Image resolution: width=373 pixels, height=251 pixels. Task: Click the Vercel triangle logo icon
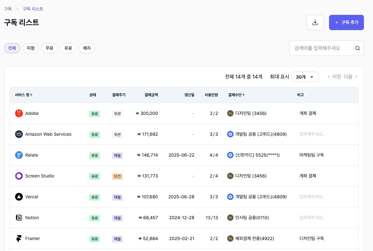[19, 197]
